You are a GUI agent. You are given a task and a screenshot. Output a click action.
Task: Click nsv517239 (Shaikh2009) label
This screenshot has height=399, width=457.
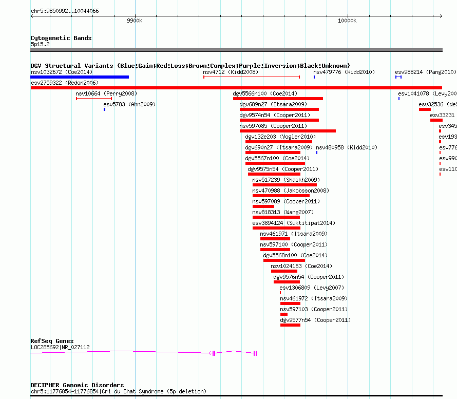point(286,180)
